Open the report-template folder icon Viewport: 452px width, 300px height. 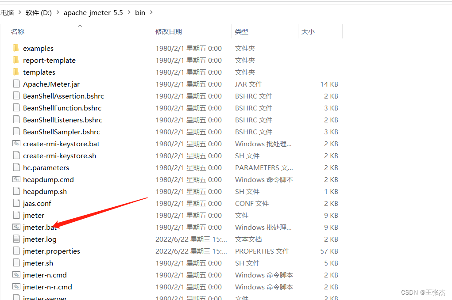pyautogui.click(x=16, y=60)
